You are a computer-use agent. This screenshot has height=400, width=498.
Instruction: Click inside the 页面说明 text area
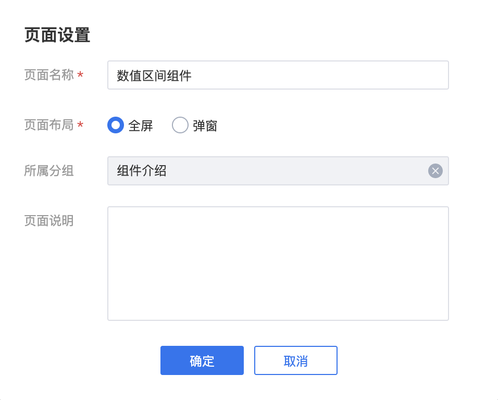tap(278, 264)
